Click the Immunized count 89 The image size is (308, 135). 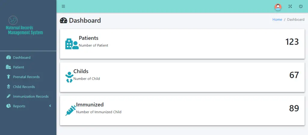click(x=294, y=108)
